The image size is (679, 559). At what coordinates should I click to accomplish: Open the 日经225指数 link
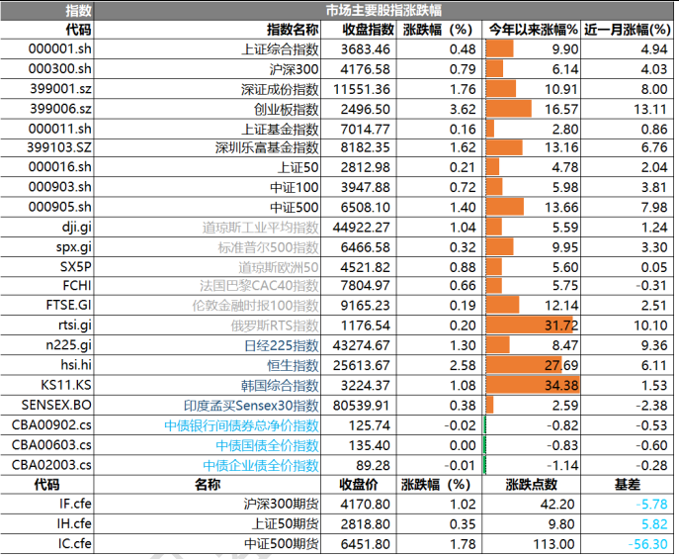282,345
